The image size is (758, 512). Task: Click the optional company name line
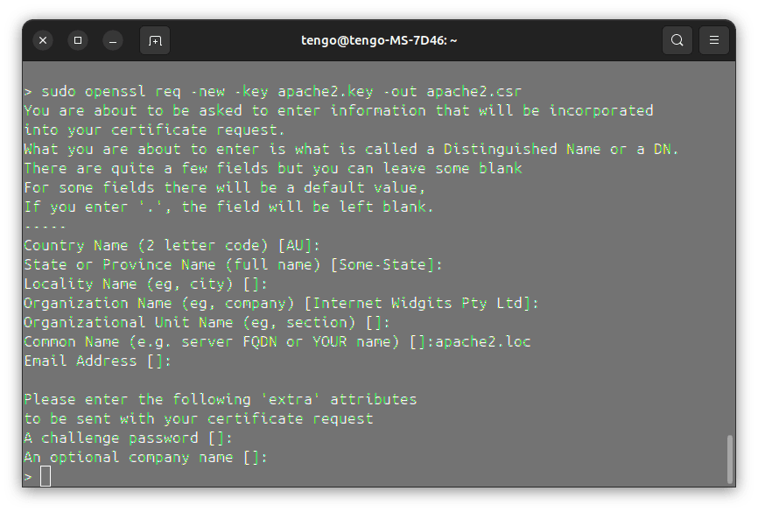145,458
